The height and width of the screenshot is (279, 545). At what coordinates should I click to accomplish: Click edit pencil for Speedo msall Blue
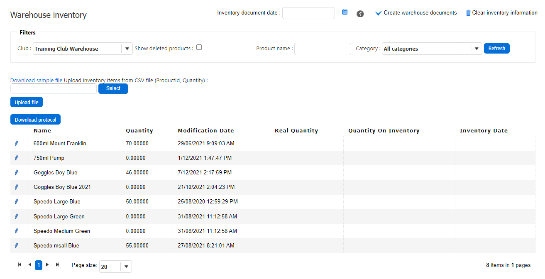coord(17,245)
